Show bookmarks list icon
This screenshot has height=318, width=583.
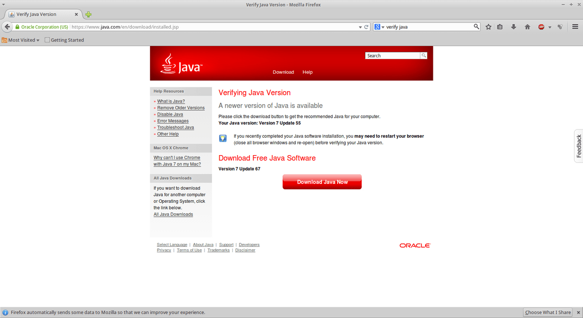[500, 27]
